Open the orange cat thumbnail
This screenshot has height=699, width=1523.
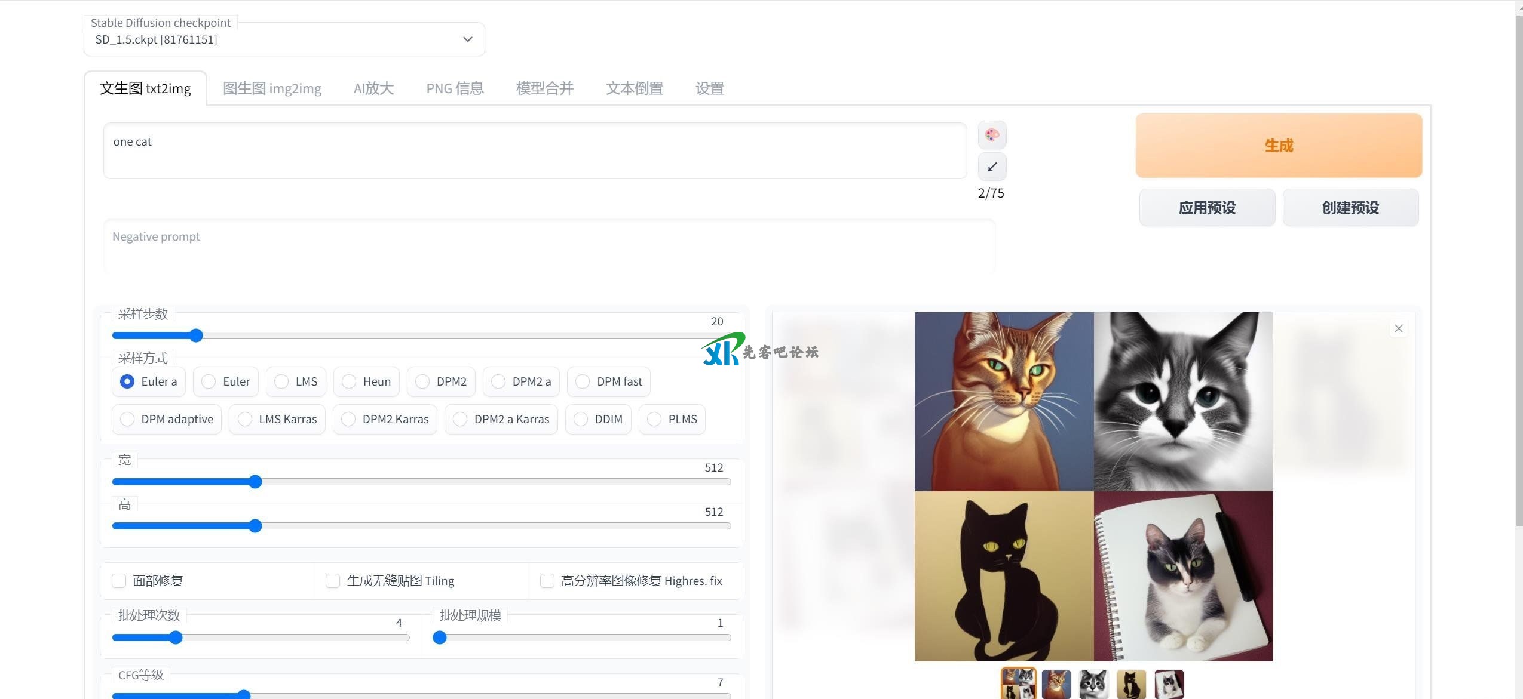(1056, 684)
